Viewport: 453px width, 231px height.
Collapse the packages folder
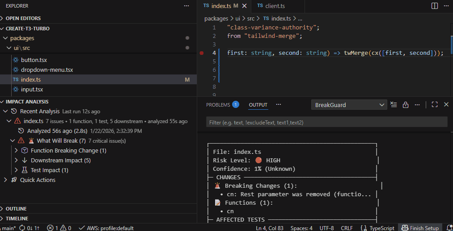[x=5, y=38]
